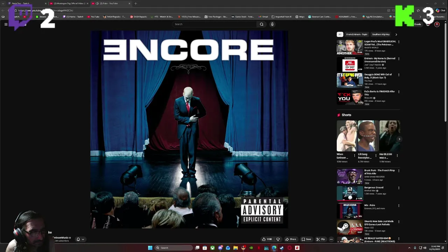Screen dimensions: 448x252
Task: Select the All filter chip
Action: point(339,34)
